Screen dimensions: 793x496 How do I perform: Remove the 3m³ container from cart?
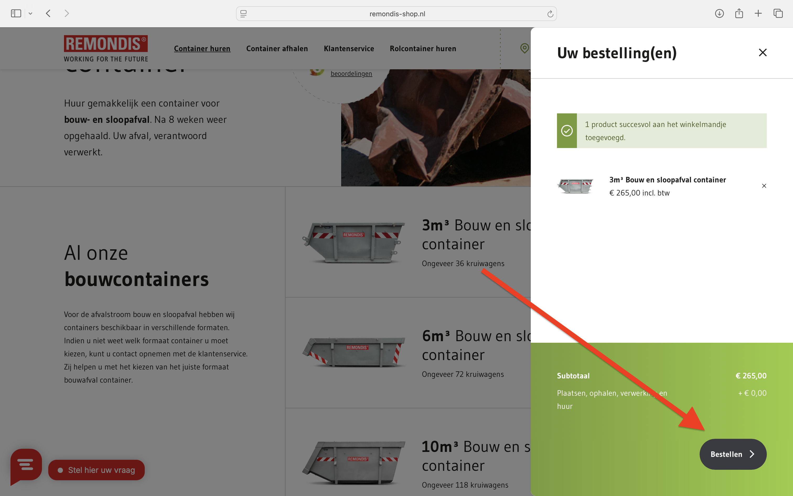point(764,186)
